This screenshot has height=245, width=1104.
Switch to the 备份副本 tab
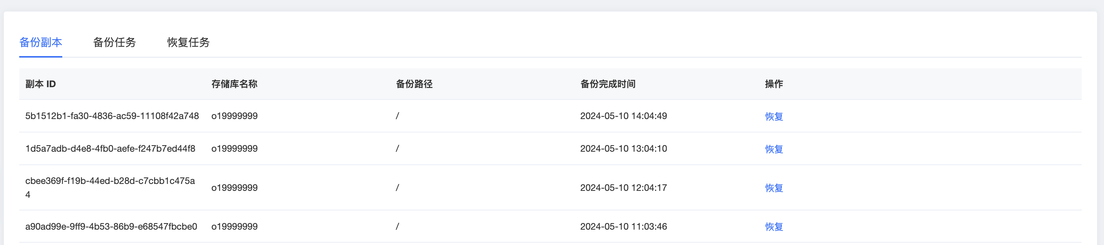[41, 42]
